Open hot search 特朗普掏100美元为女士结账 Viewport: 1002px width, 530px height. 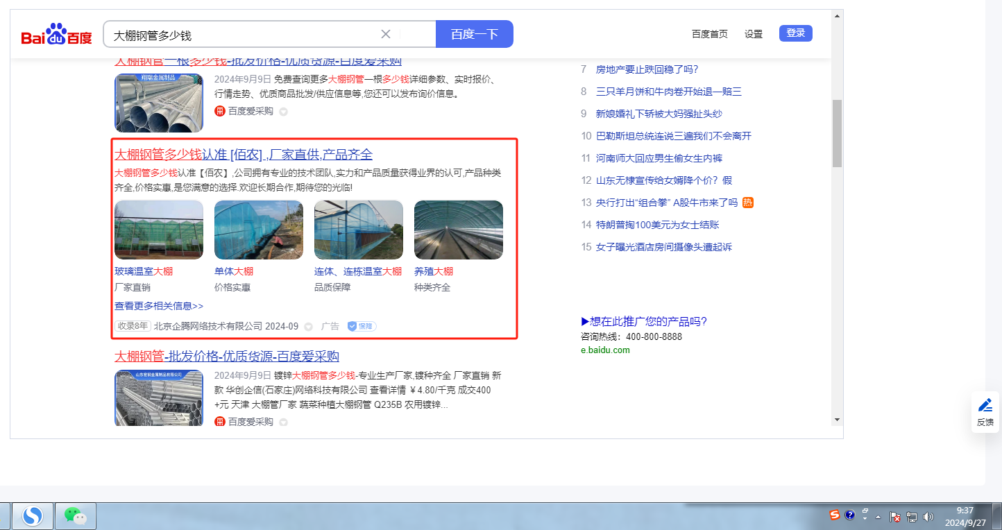coord(658,225)
